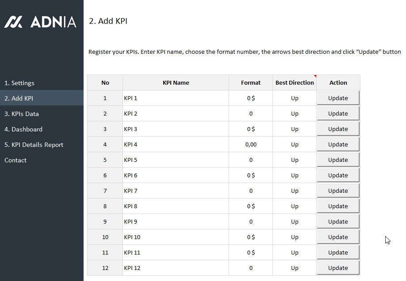
Task: Choose the Format cell for KPI 2
Action: pyautogui.click(x=251, y=114)
